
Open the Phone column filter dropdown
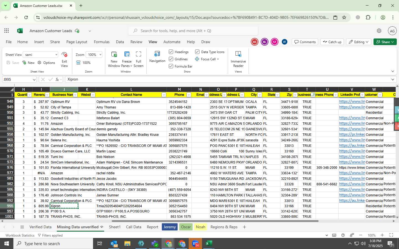pyautogui.click(x=189, y=95)
